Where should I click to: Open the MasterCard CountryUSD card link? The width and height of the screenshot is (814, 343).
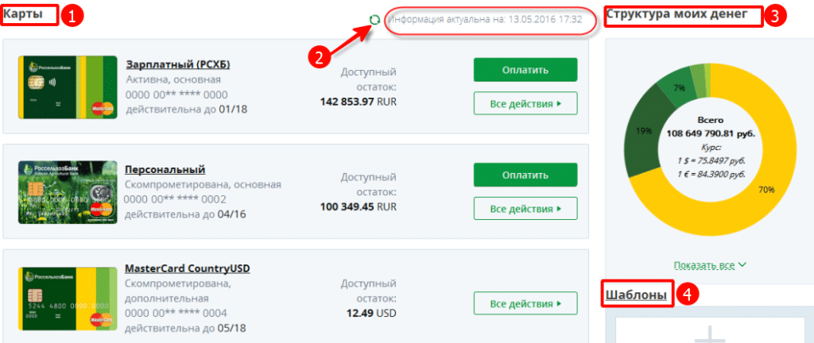[188, 269]
